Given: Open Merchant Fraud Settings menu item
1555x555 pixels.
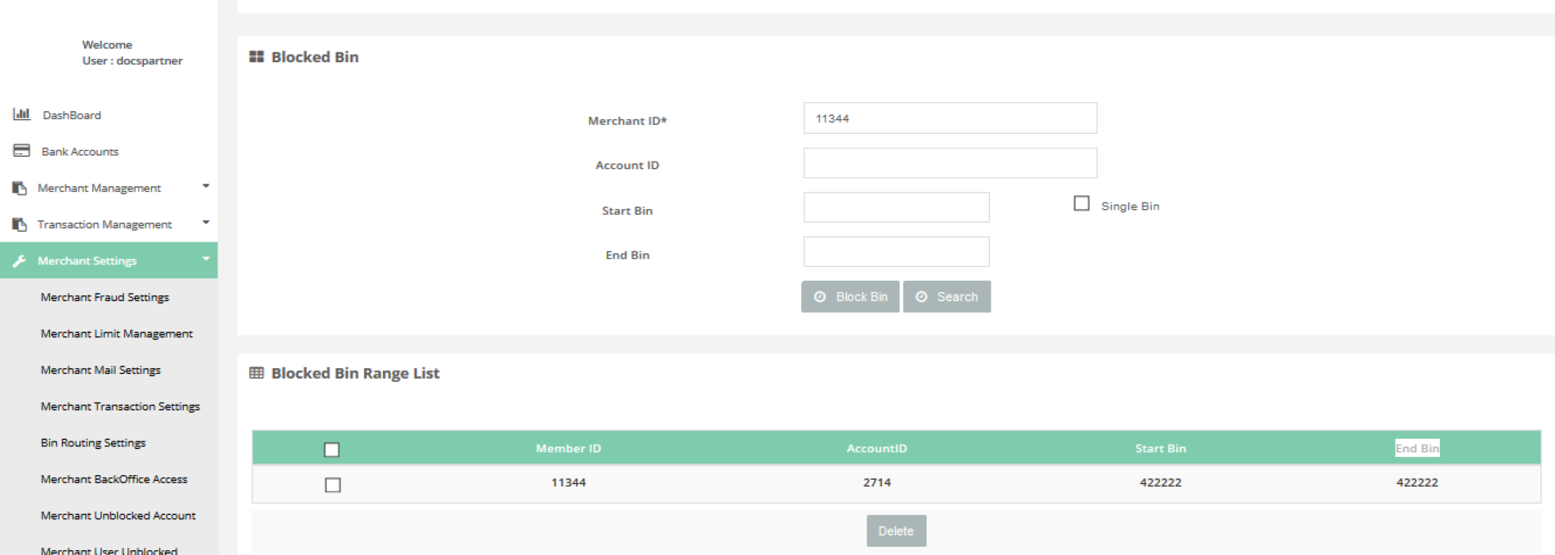Looking at the screenshot, I should pos(105,297).
